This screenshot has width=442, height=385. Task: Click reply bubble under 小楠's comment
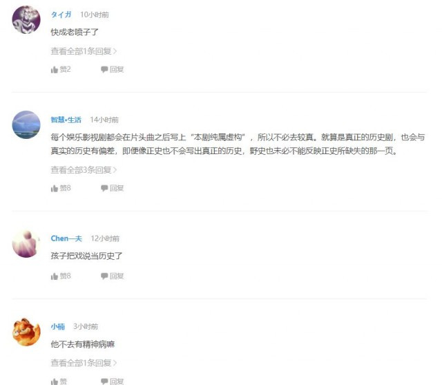pos(104,382)
